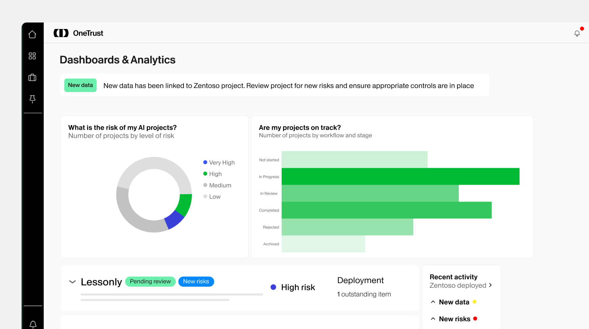The height and width of the screenshot is (329, 589).
Task: Click the OneTrust logo icon
Action: pyautogui.click(x=61, y=33)
